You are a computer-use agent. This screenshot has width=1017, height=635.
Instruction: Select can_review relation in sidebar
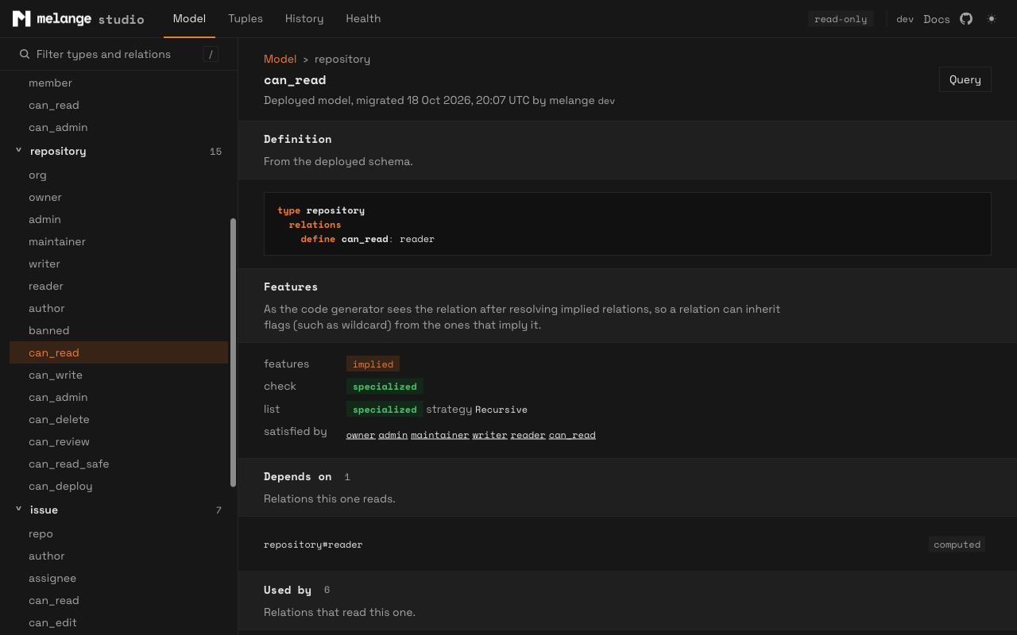click(x=118, y=441)
